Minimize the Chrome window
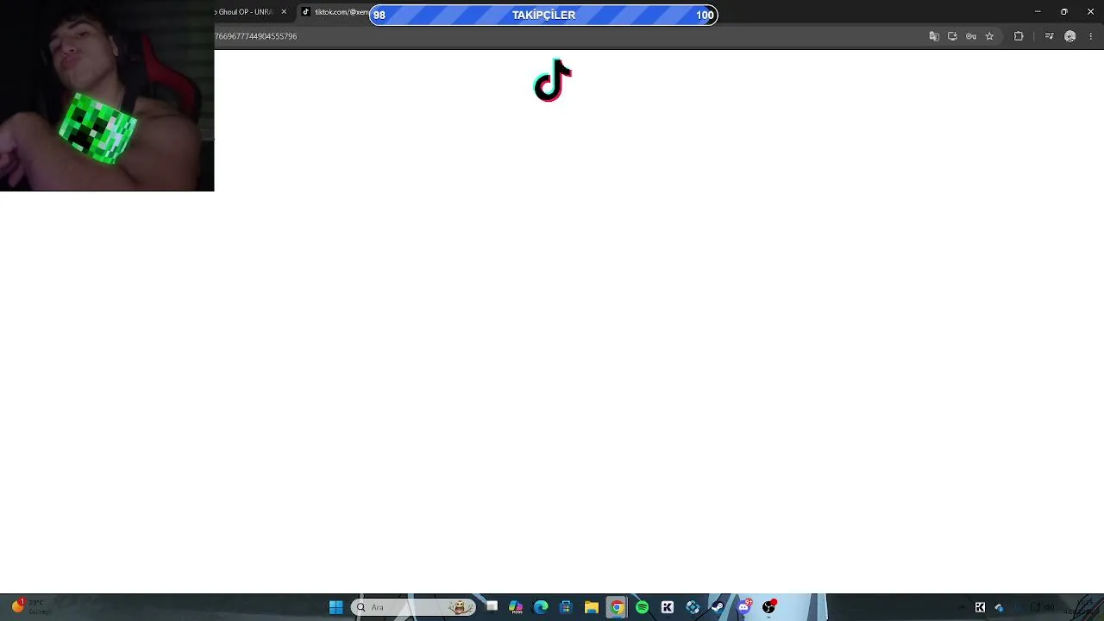Screen dimensions: 1104x621 tap(1038, 12)
